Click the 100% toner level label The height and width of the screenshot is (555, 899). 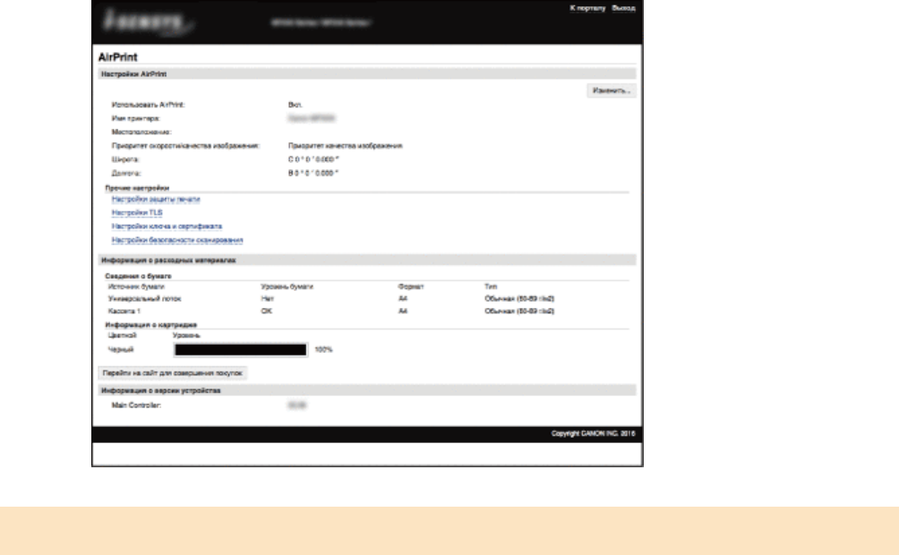pyautogui.click(x=323, y=350)
